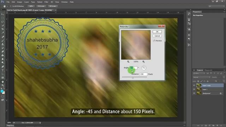Image resolution: width=226 pixels, height=127 pixels.
Task: Click add layer style fx icon
Action: pyautogui.click(x=202, y=126)
